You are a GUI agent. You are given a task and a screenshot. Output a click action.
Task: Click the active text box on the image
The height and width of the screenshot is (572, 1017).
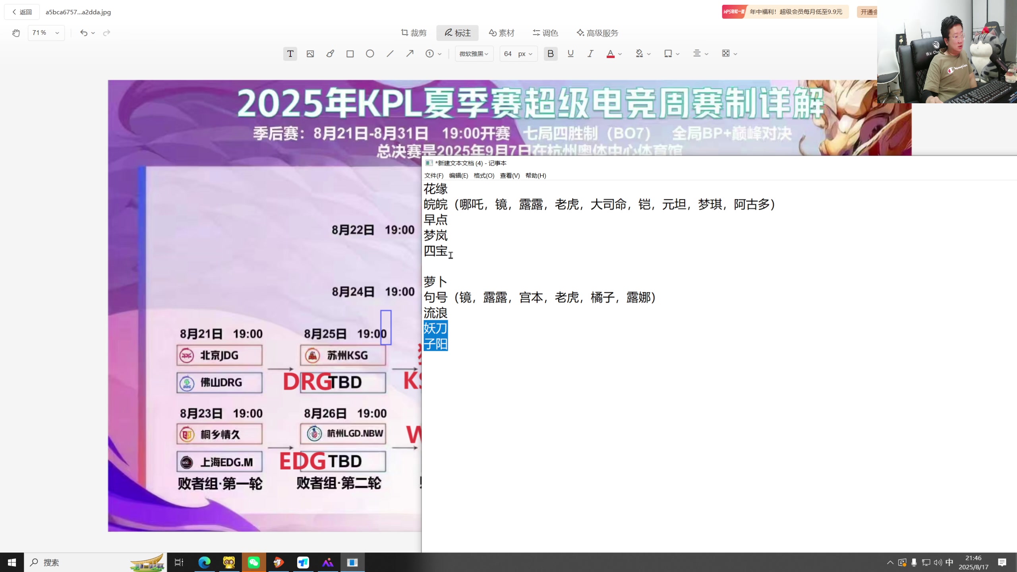click(x=386, y=327)
